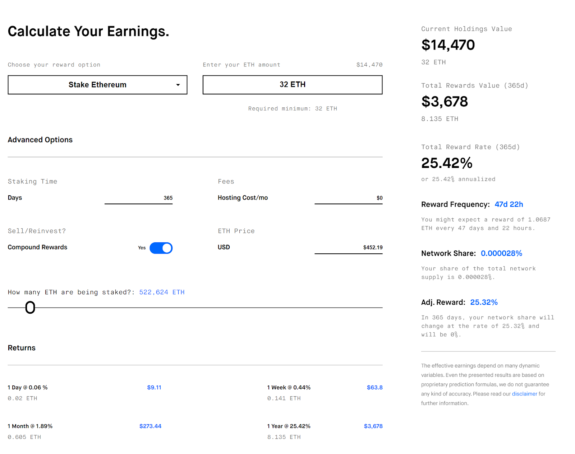Click the $63.8 one-week return value
The image size is (575, 454).
(x=374, y=388)
